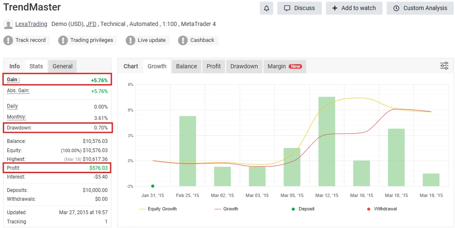Open the Drawdown chart tab
Viewport: 455px width, 228px height.
click(244, 66)
